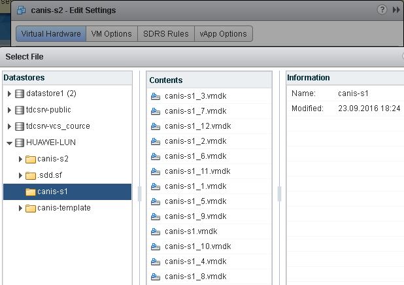Click the tdcsrv-public datastore icon
This screenshot has height=285, width=404.
click(20, 110)
